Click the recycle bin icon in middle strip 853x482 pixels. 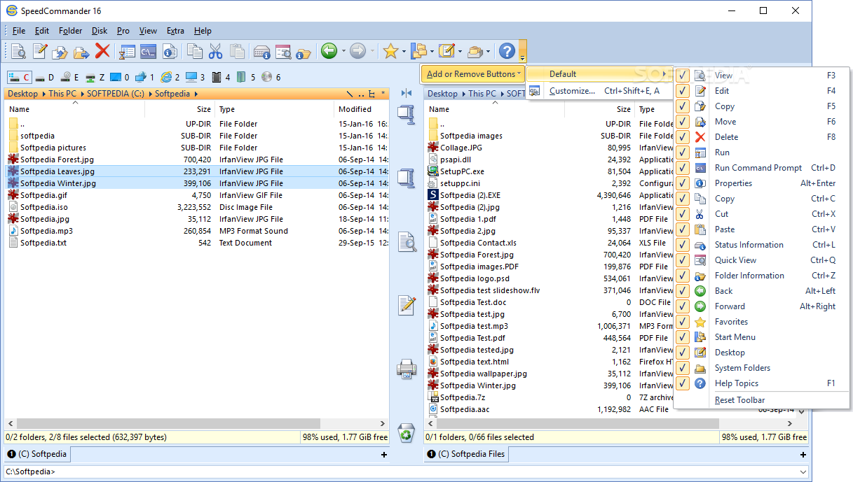(x=407, y=433)
